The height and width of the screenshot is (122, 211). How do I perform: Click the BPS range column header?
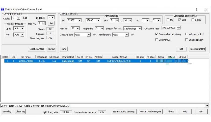pos(42,57)
